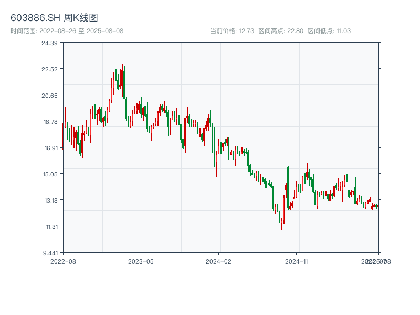Click the highest peak candlestick near 22.80
The width and height of the screenshot is (420, 315).
coord(122,73)
